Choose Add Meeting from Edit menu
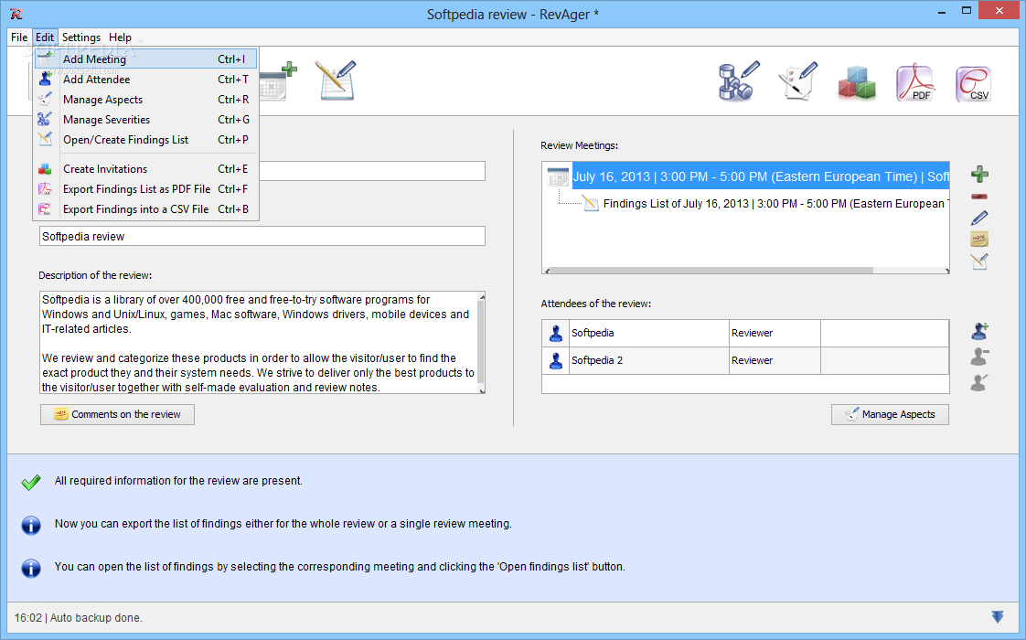The width and height of the screenshot is (1026, 640). (x=145, y=59)
